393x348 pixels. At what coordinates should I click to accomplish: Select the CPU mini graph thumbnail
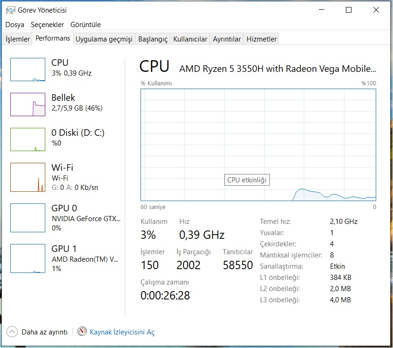28,70
